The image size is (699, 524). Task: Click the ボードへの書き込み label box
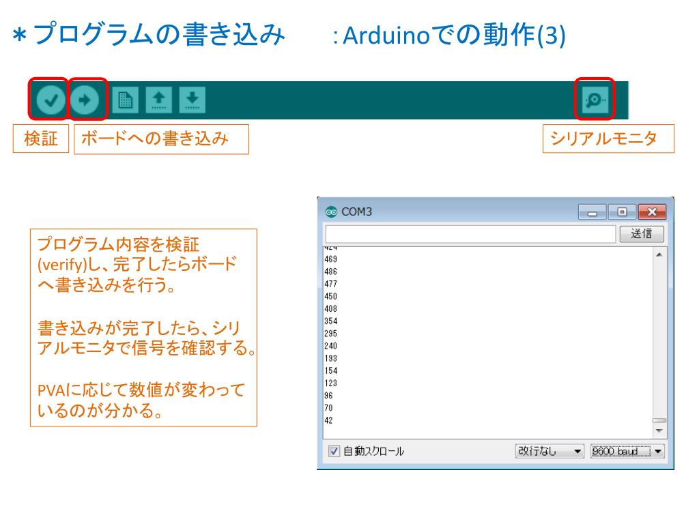point(161,139)
